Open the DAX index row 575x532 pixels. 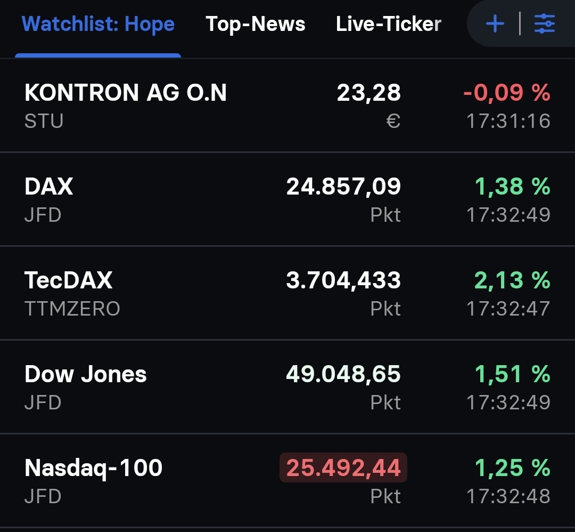click(x=48, y=187)
